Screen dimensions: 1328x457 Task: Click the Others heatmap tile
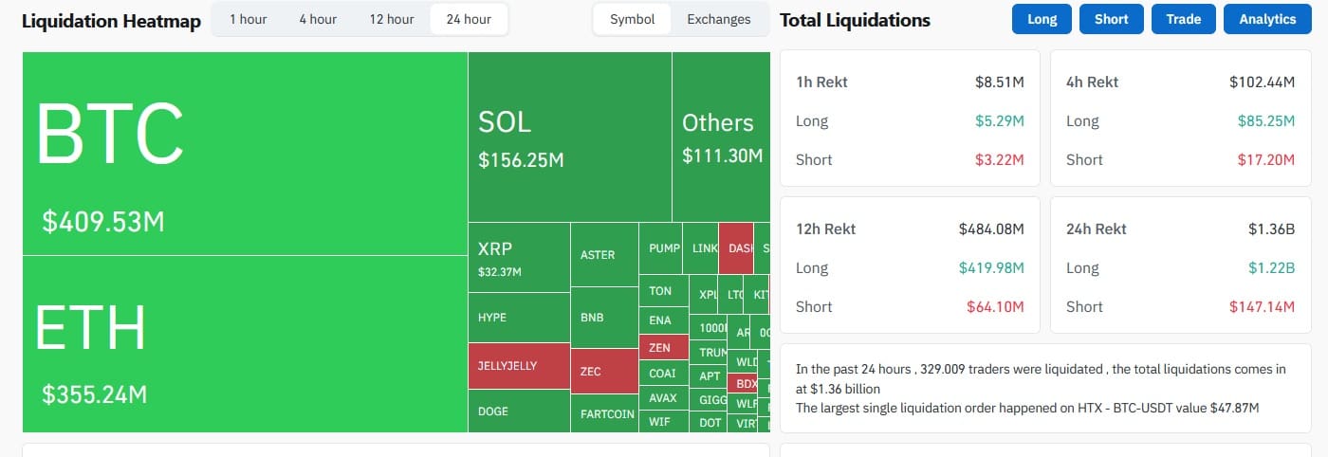(721, 137)
